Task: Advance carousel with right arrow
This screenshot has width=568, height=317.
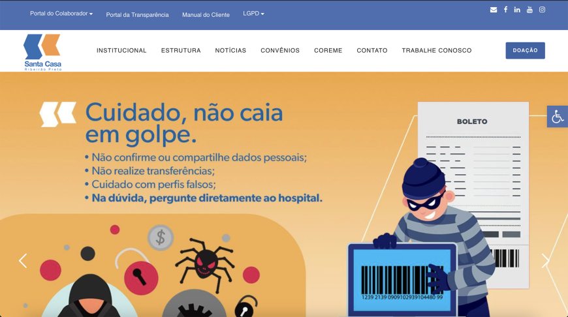Action: (x=545, y=260)
